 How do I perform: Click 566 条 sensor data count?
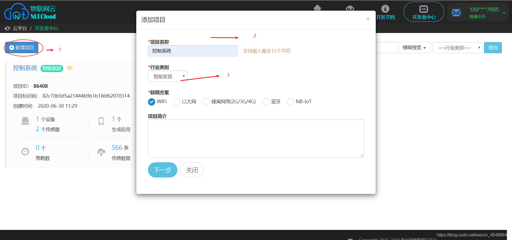120,148
